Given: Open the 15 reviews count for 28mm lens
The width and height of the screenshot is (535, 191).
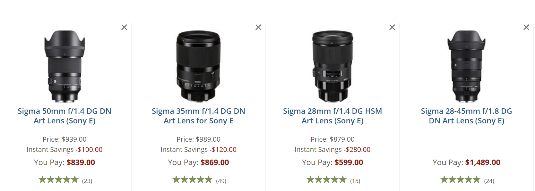Looking at the screenshot, I should click(x=355, y=181).
